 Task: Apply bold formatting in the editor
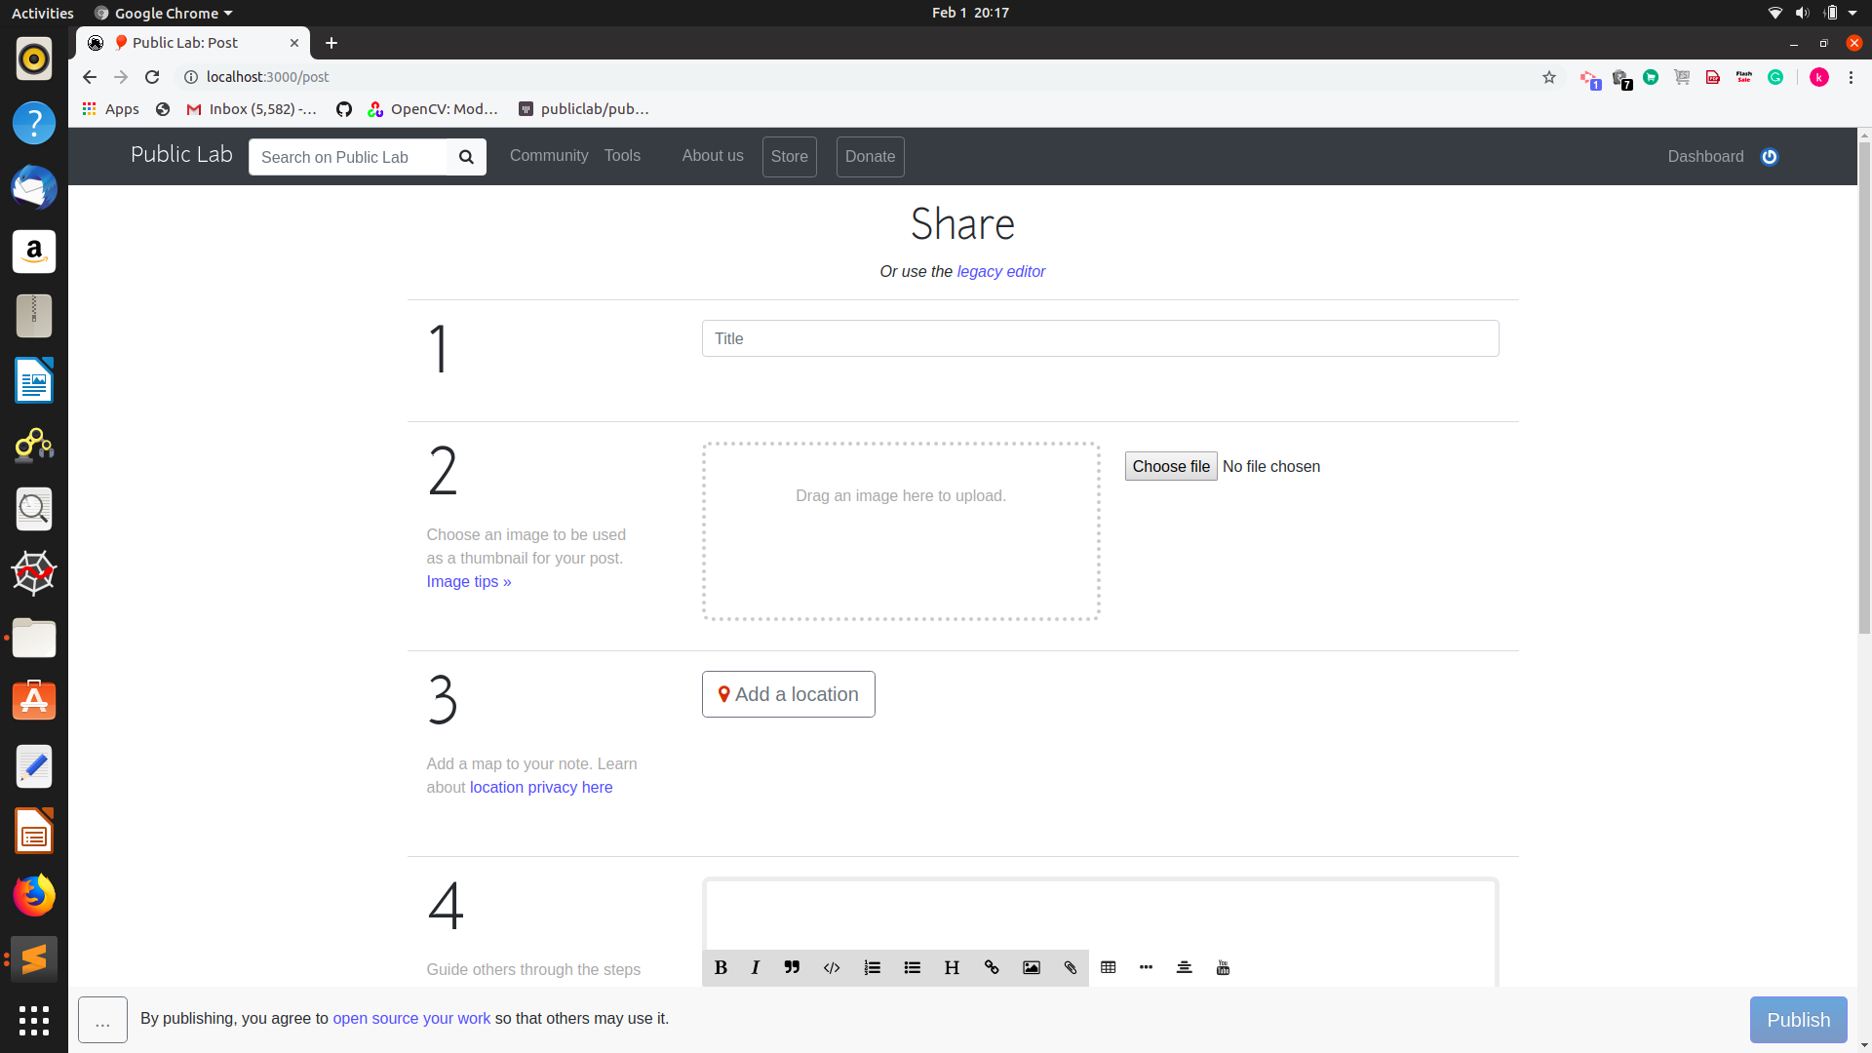[721, 967]
